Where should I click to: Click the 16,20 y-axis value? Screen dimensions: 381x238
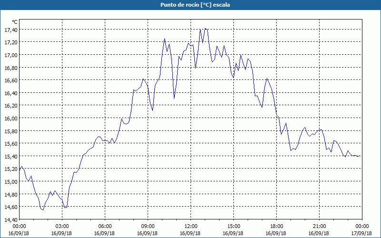point(11,105)
